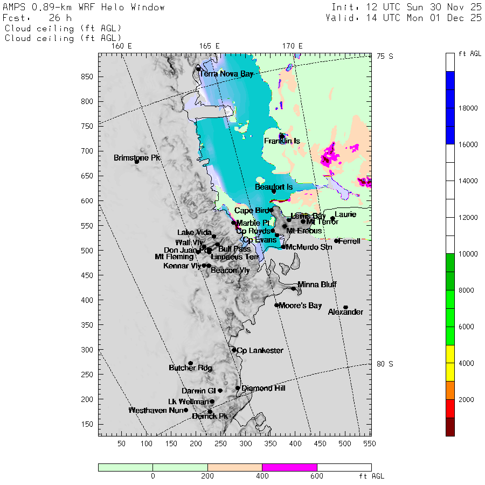Select the x-axis tick label 550
Image resolution: width=485 pixels, height=485 pixels.
tap(370, 444)
